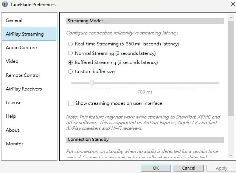This screenshot has height=173, width=236.
Task: Choose Normal Streaming (2 seconds latency)
Action: pyautogui.click(x=70, y=53)
